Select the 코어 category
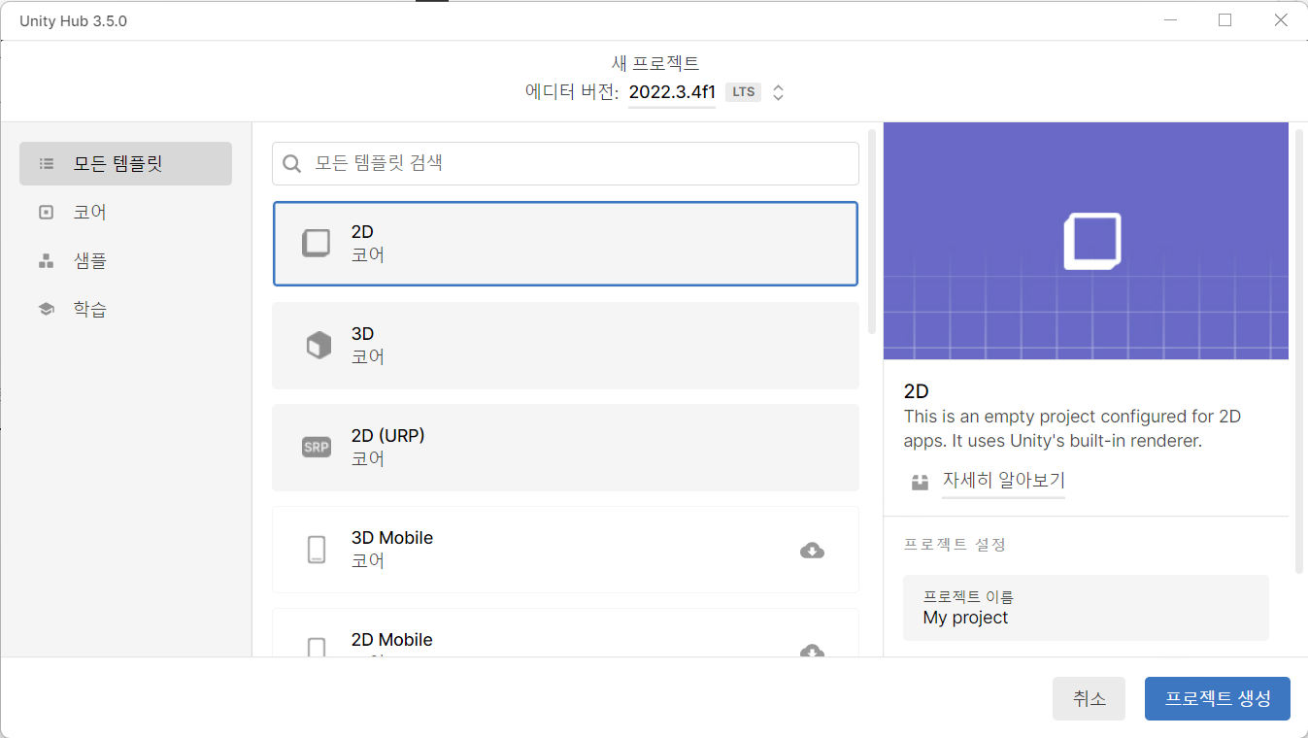The image size is (1308, 738). pos(125,212)
